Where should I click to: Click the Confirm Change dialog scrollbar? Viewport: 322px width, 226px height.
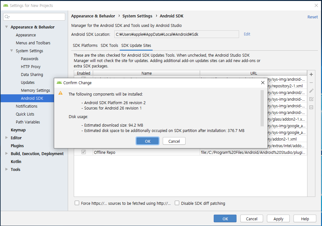[262, 108]
